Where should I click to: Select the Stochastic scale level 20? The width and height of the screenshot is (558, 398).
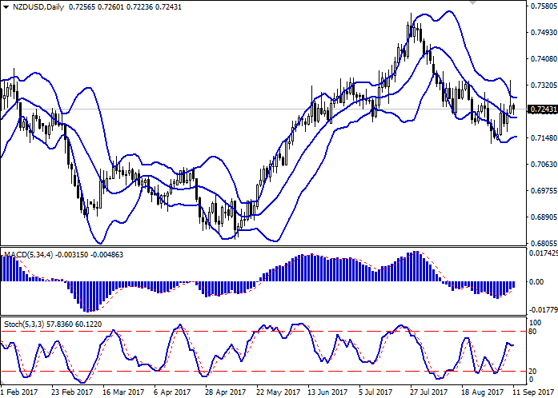[532, 372]
